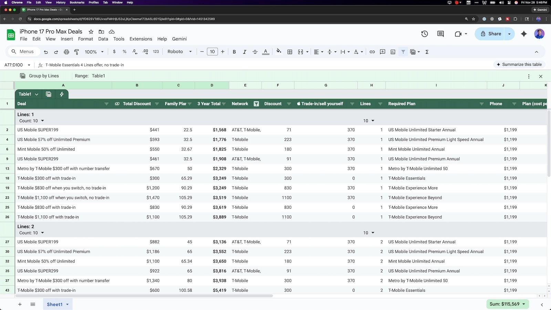
Task: Click the Share button
Action: (x=491, y=34)
